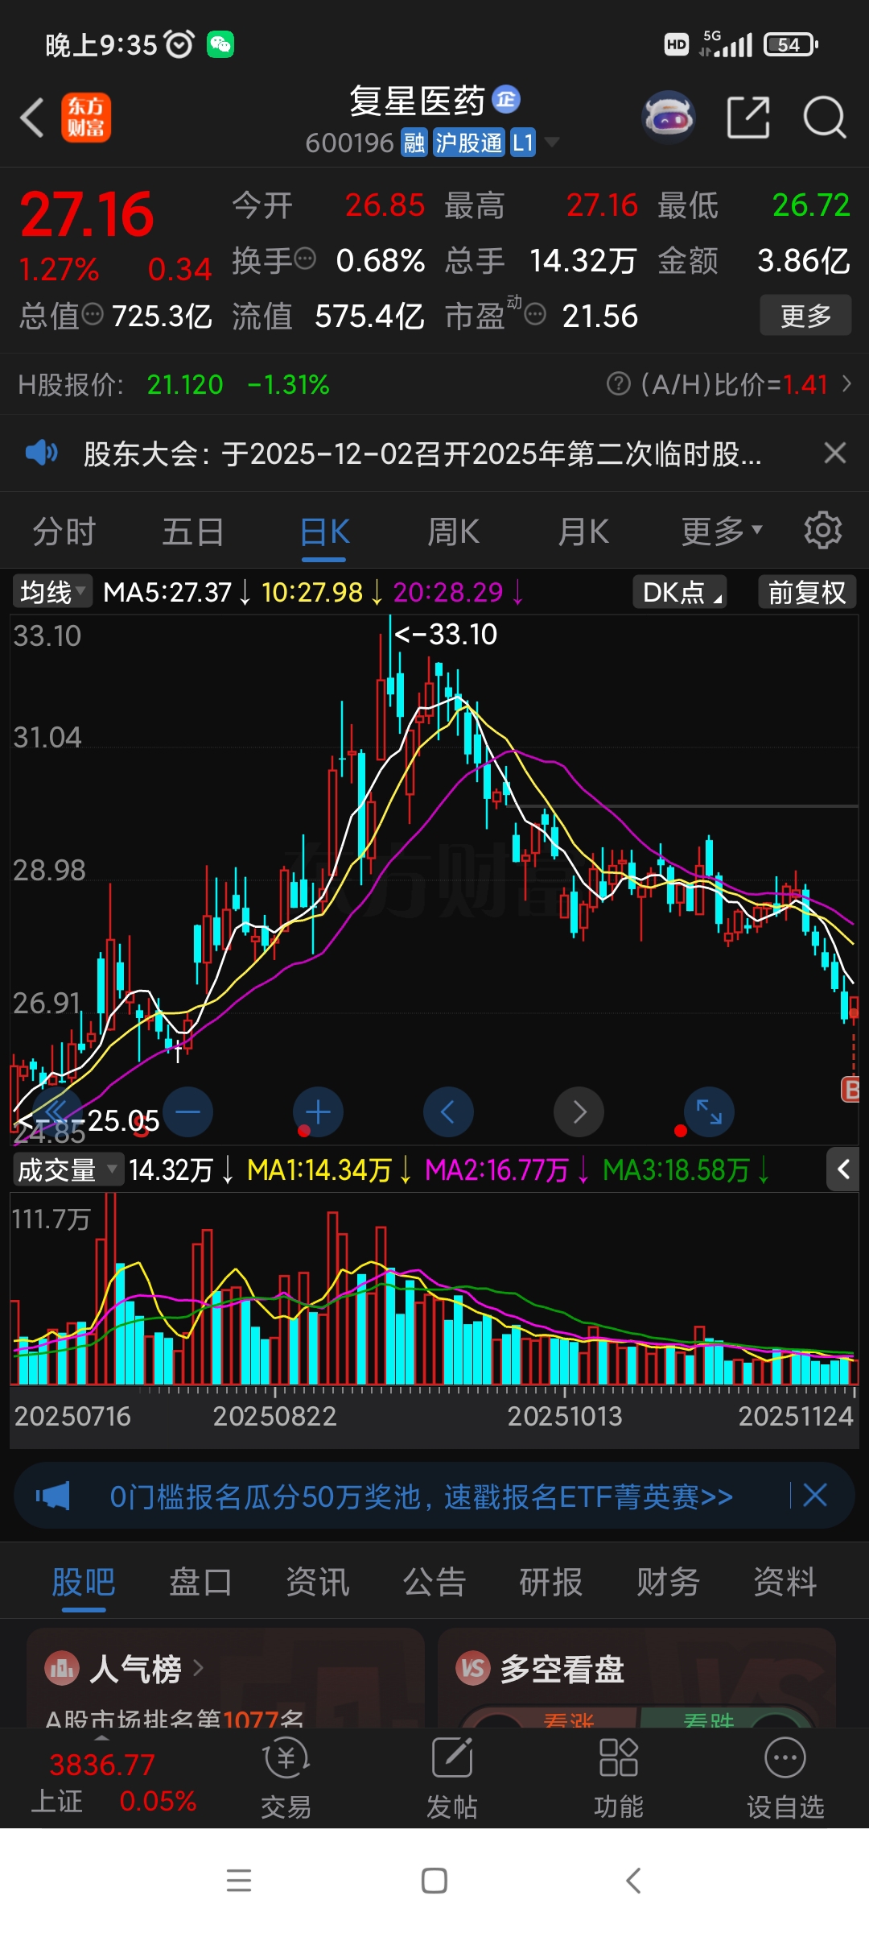Expand 更多 chart period dropdown
The width and height of the screenshot is (869, 1933).
click(722, 532)
